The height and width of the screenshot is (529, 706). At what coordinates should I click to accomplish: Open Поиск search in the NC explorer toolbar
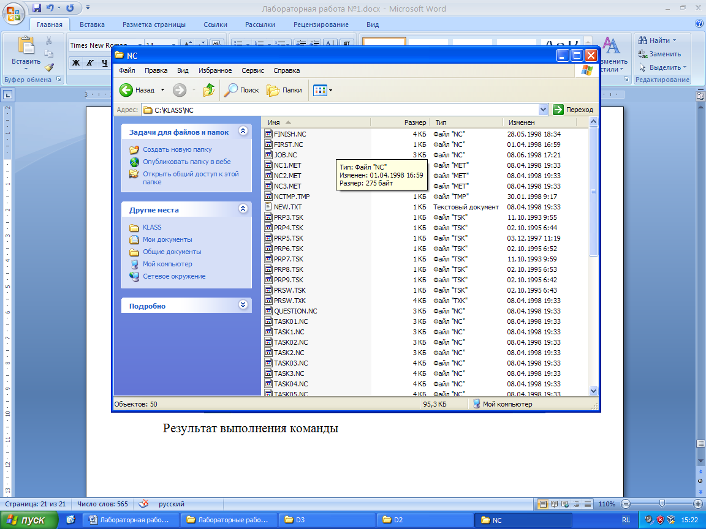pyautogui.click(x=242, y=90)
